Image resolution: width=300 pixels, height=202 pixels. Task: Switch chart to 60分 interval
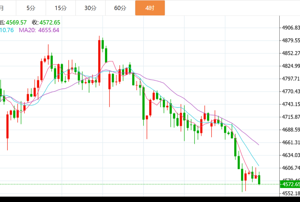(x=120, y=8)
